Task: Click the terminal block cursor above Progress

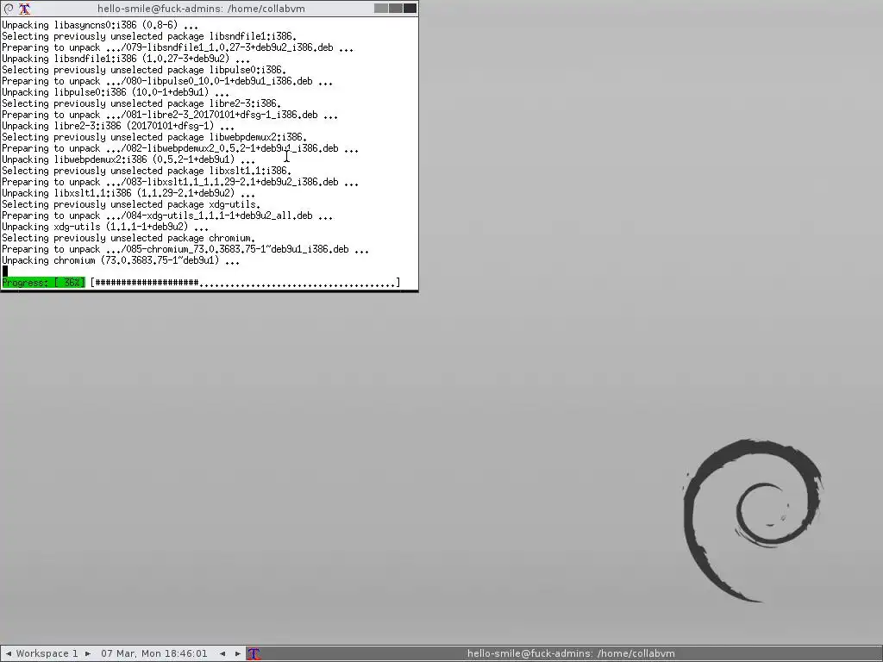Action: click(5, 272)
